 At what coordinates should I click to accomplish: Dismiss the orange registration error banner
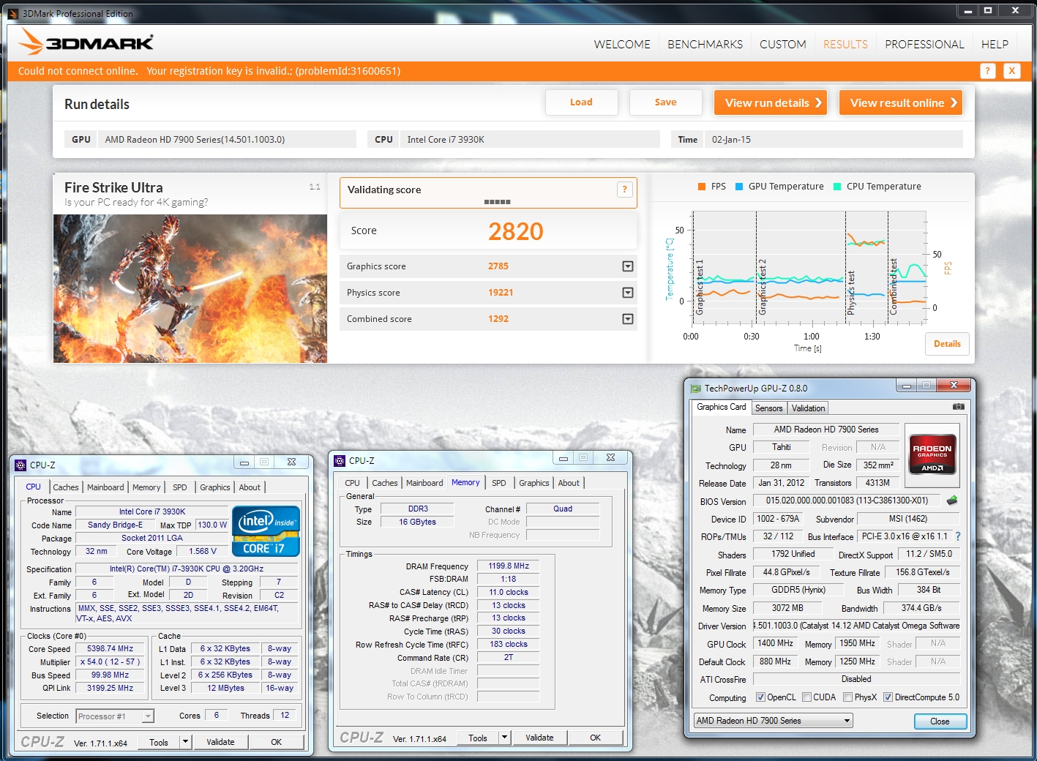click(x=1011, y=71)
